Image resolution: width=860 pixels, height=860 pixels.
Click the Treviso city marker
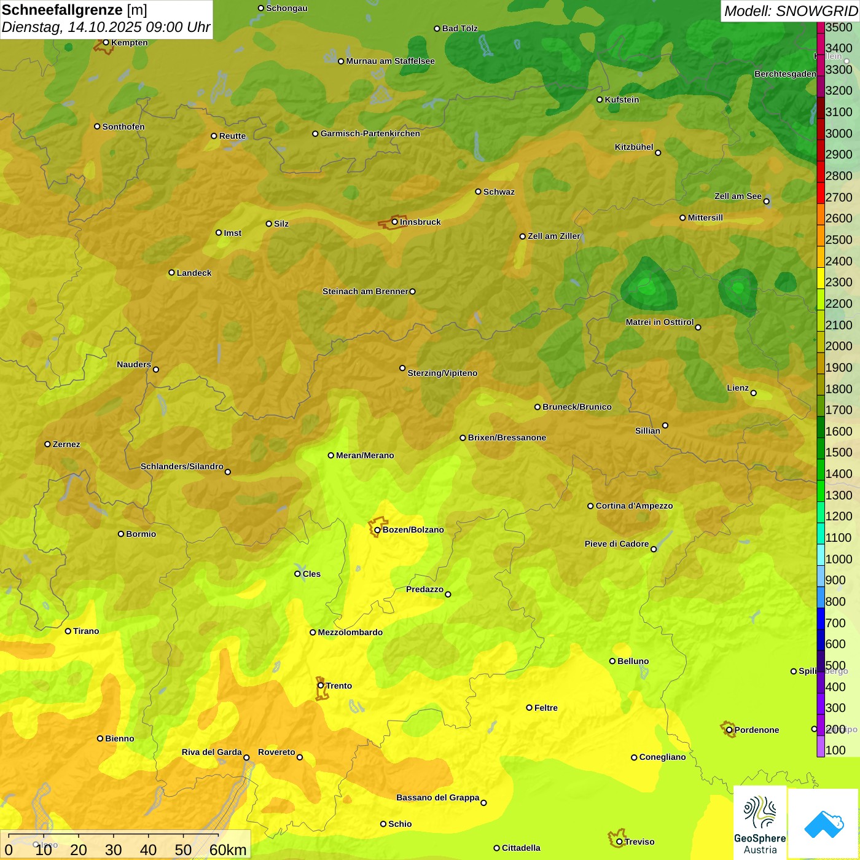[619, 842]
